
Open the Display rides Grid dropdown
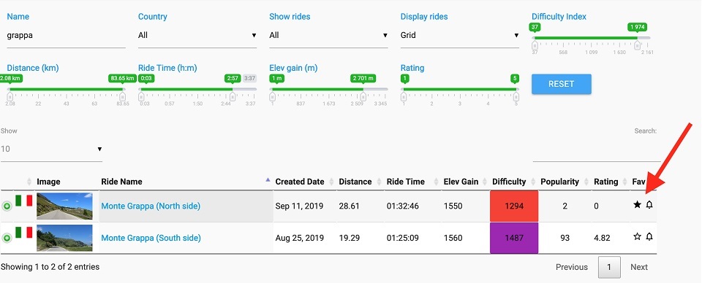tap(460, 35)
